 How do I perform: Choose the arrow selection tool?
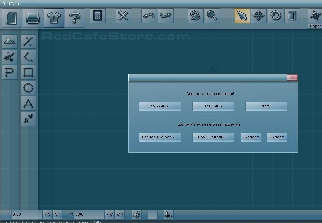pos(242,16)
